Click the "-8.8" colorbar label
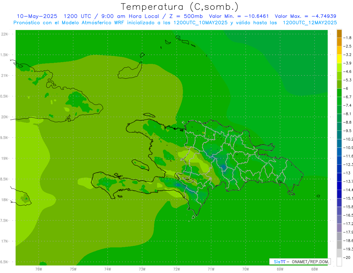This screenshot has width=353, height=273. tap(348, 122)
